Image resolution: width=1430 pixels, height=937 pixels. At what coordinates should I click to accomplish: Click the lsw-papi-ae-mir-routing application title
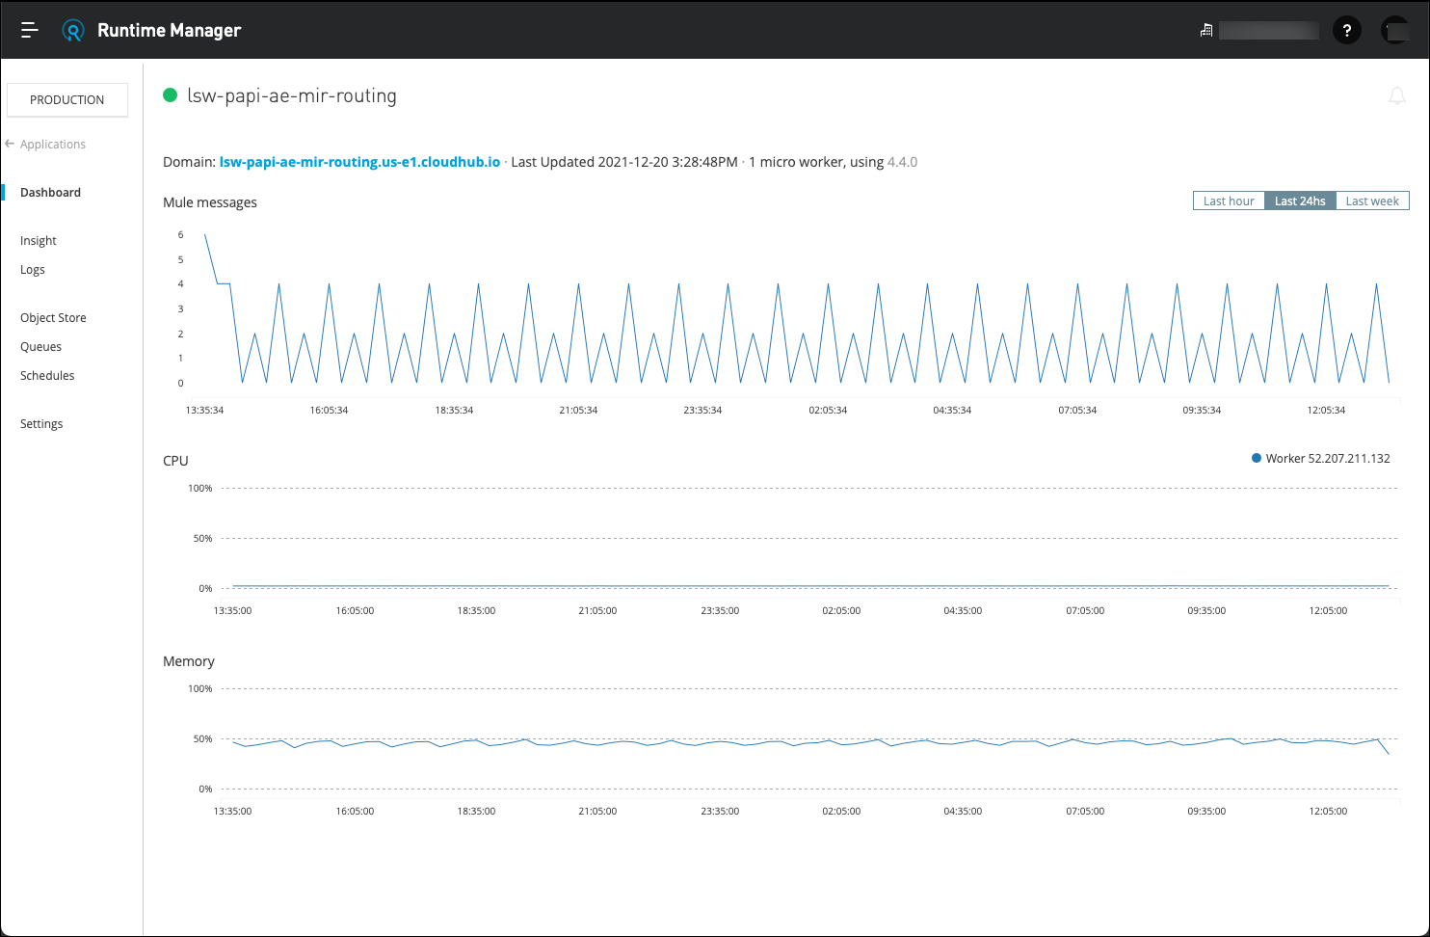pyautogui.click(x=292, y=95)
